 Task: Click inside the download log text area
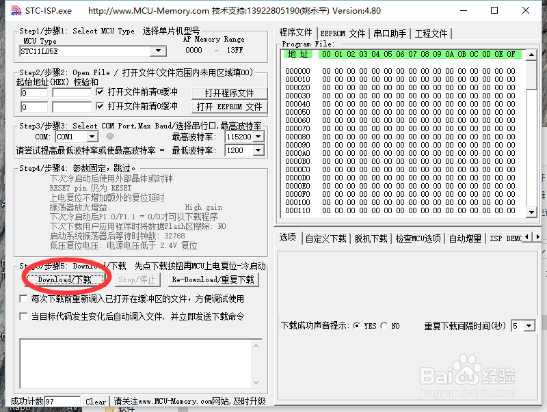[135, 363]
